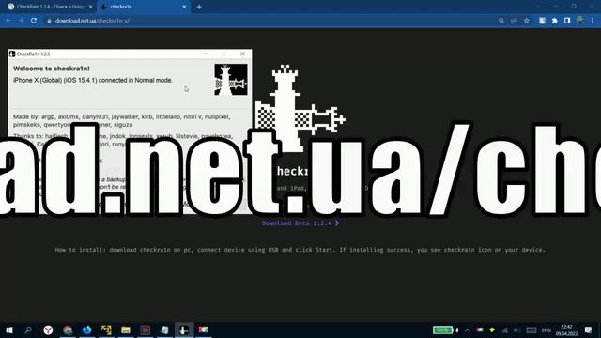
Task: Click the zoom magnifier icon in address bar
Action: pos(501,21)
